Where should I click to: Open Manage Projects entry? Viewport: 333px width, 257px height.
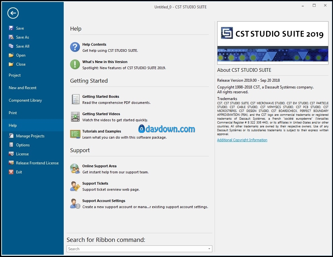pos(30,136)
